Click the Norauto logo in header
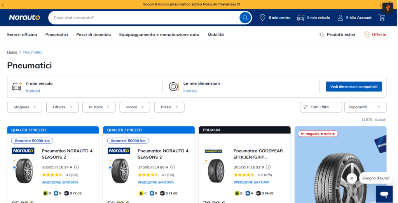 tap(24, 17)
